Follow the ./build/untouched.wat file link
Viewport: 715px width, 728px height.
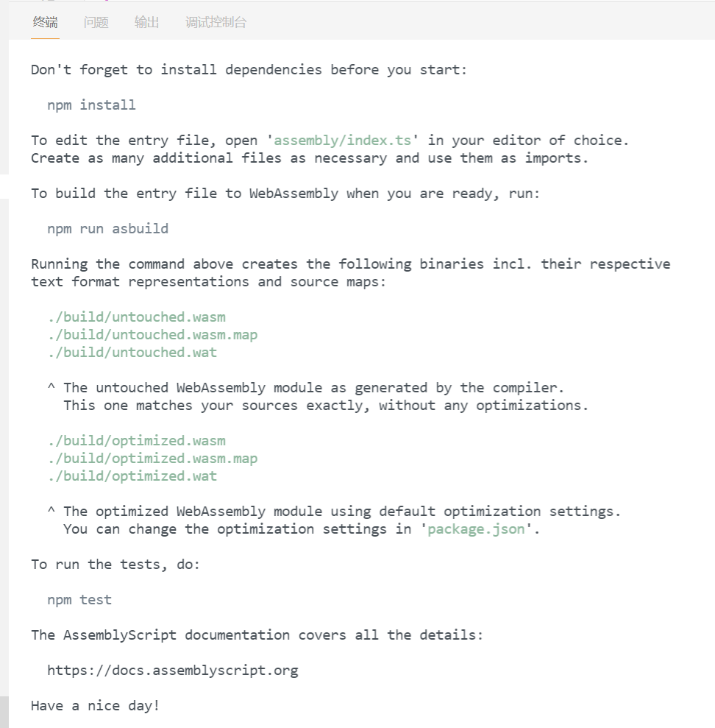(132, 353)
